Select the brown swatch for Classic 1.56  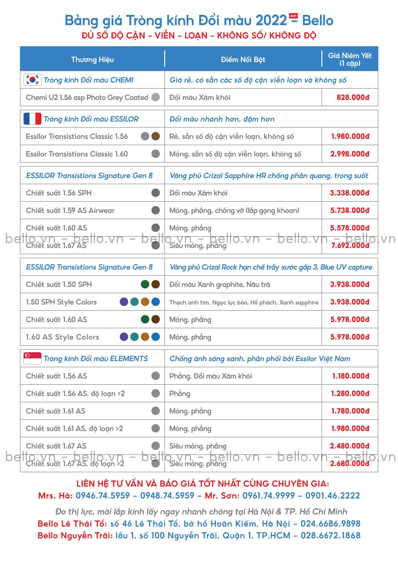[x=156, y=136]
